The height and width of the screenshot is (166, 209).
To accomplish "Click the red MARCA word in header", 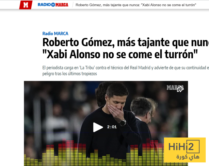I will 62,5.
